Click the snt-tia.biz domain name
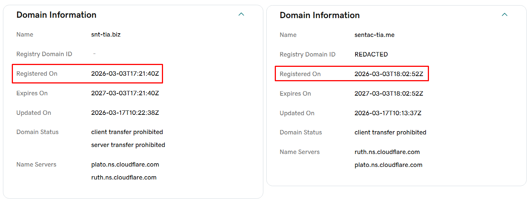Screen dimensions: 530x202 [106, 34]
